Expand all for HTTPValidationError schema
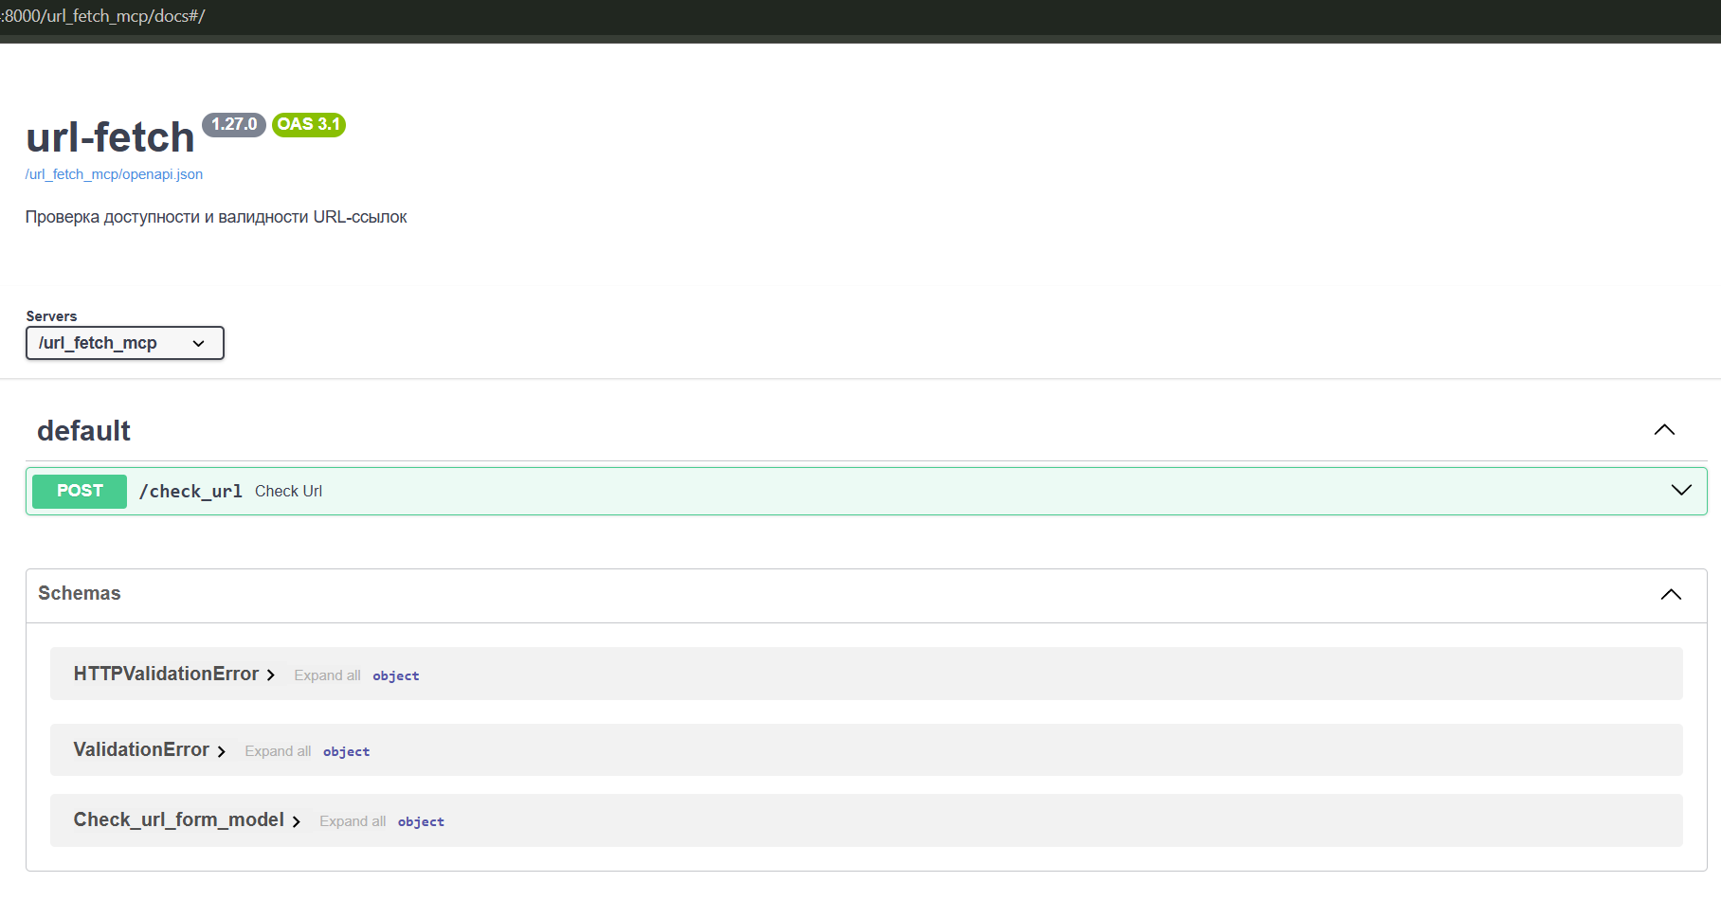The height and width of the screenshot is (900, 1721). [327, 675]
